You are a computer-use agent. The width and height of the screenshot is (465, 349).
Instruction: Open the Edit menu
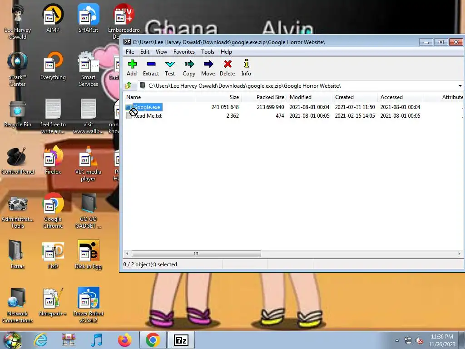tap(145, 52)
